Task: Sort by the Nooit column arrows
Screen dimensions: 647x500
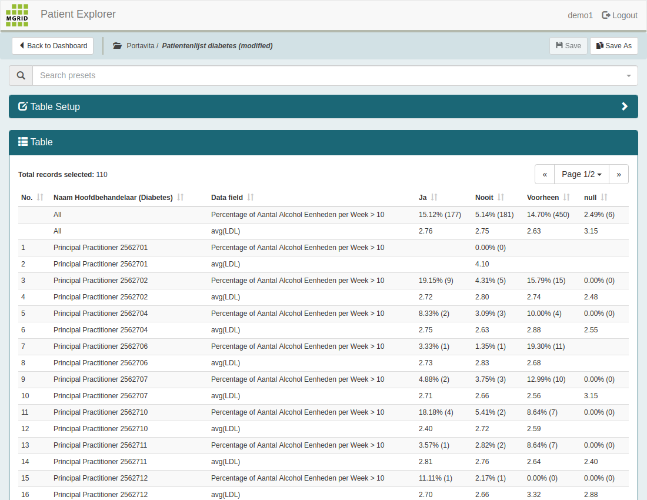Action: 501,197
